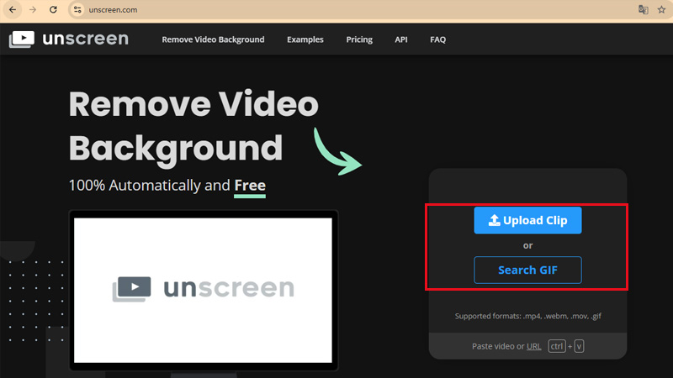Click the Supported formats text
This screenshot has height=378, width=673.
pyautogui.click(x=527, y=317)
